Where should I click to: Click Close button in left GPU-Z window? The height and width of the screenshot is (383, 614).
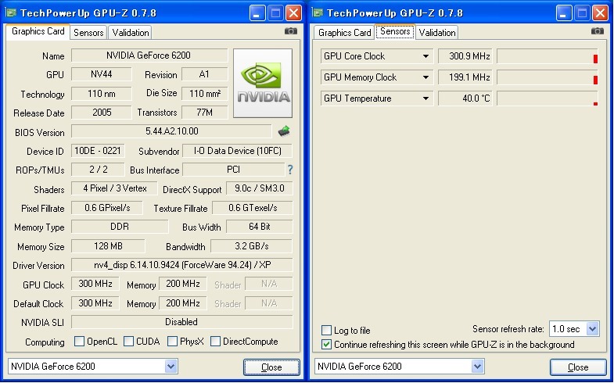271,367
